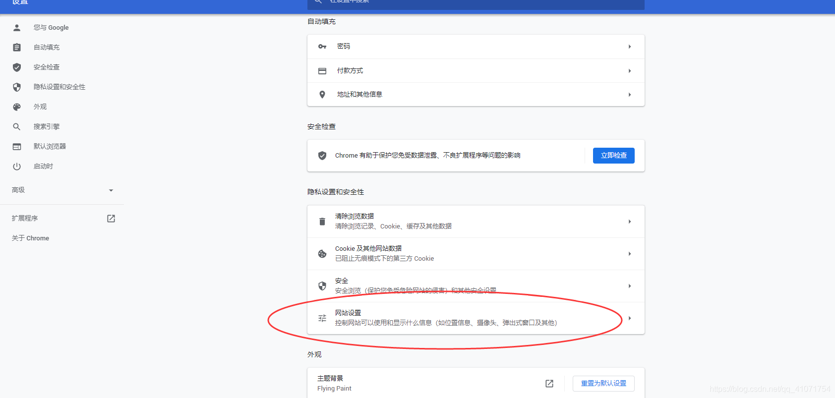Viewport: 835px width, 398px height.
Task: Open 关于 Chrome in the sidebar
Action: click(x=30, y=238)
